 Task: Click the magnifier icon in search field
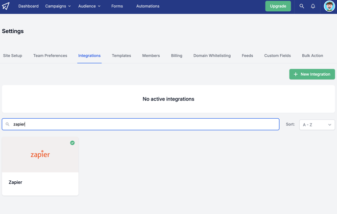7,124
